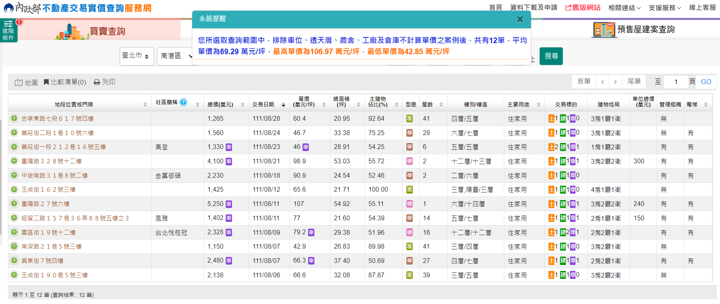
Task: Click the page number input field
Action: coord(676,82)
